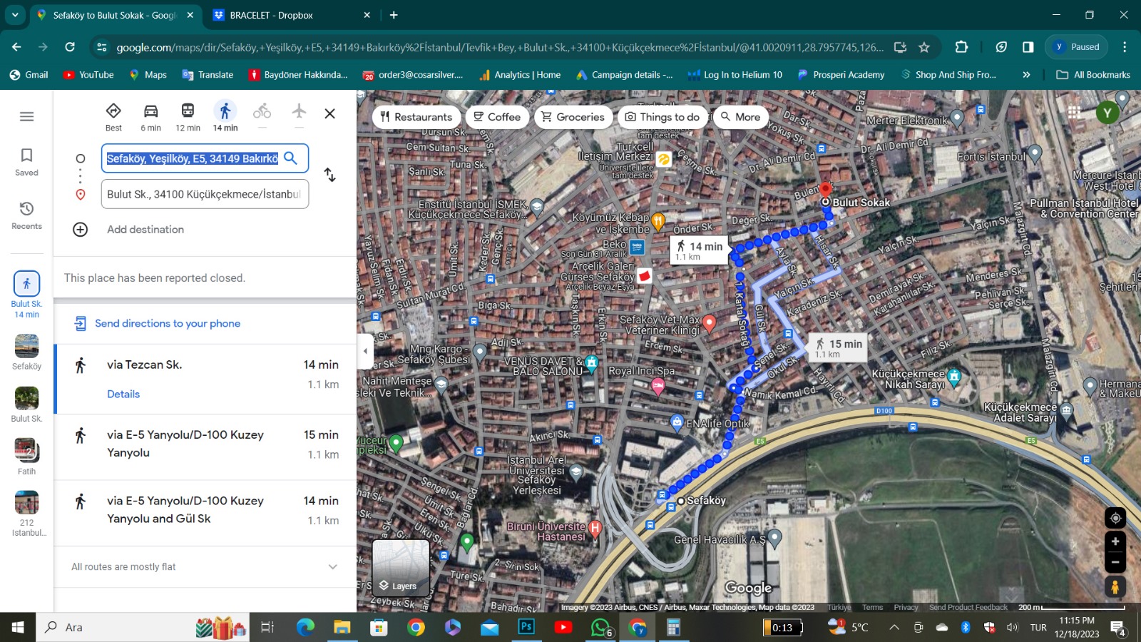Click the reverse starting point and destination arrows
The image size is (1141, 642).
coord(329,175)
